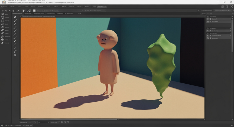Click the small icon left of the refresh button
Screen dimensions: 234x127
click(x=198, y=11)
